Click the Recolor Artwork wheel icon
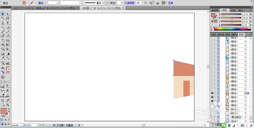Viewport: 254px width, 128px height. (158, 3)
